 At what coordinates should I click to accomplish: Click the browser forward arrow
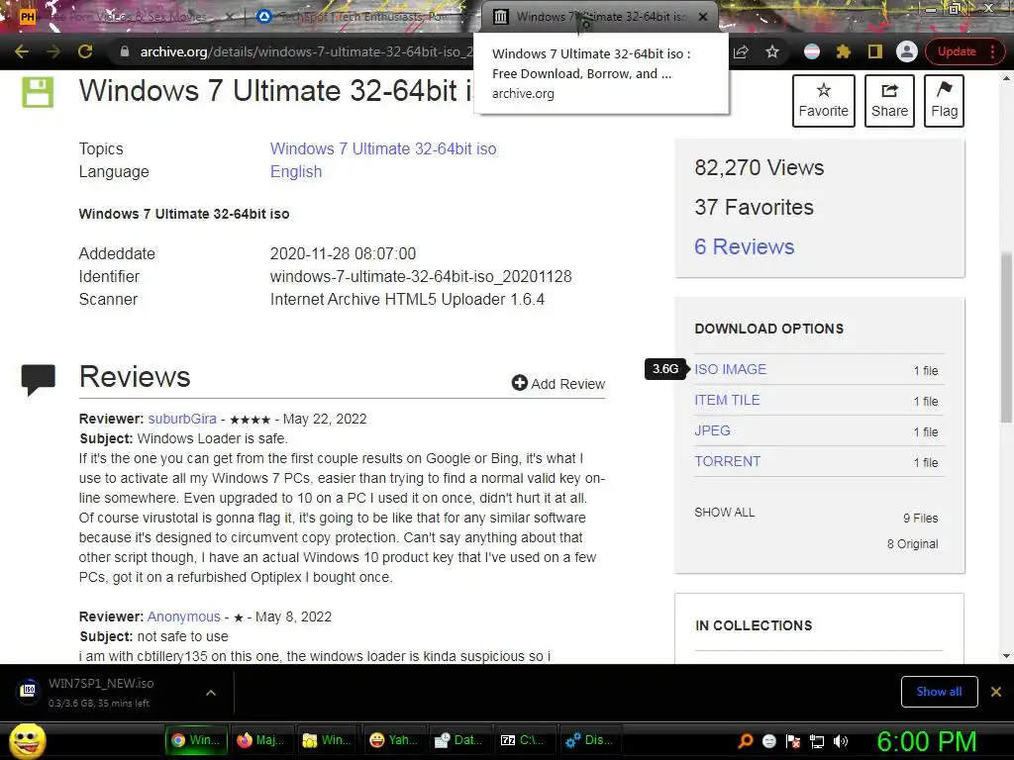click(x=53, y=51)
